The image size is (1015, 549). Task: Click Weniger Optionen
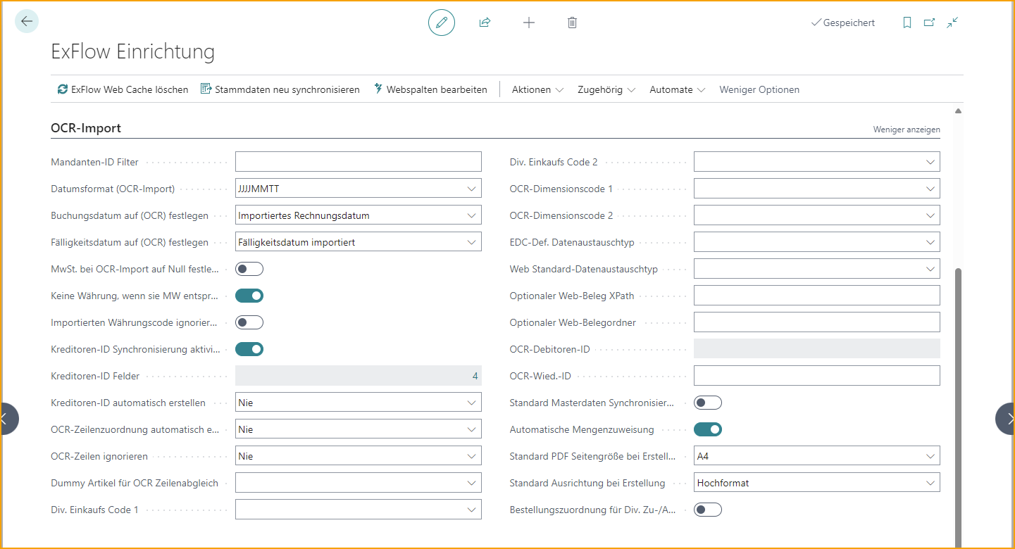click(759, 89)
